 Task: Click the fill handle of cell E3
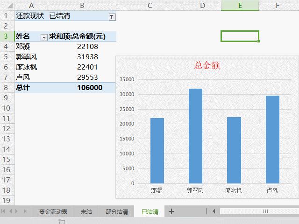click(258, 42)
